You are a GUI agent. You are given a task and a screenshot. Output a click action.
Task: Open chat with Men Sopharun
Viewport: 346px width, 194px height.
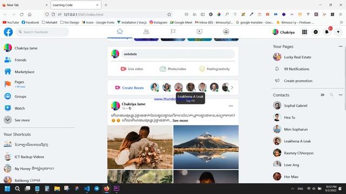tap(296, 129)
